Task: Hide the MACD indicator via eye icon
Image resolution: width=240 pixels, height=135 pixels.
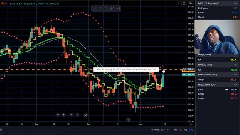Action: [235, 3]
